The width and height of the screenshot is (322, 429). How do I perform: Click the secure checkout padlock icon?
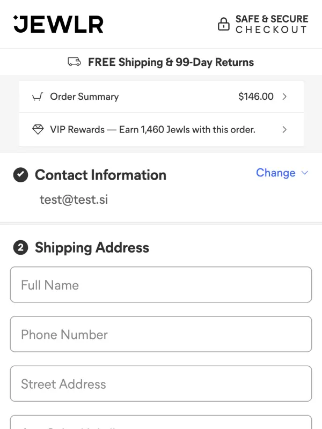(x=223, y=24)
